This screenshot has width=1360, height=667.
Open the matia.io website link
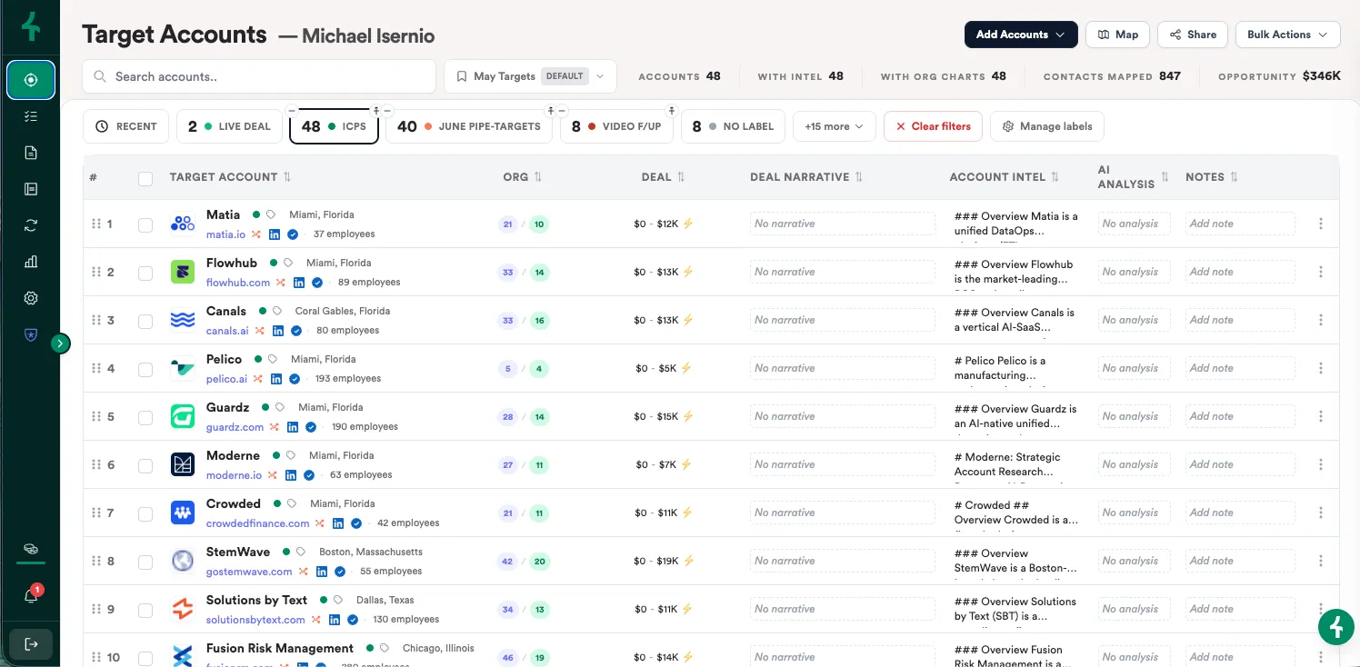pos(225,234)
